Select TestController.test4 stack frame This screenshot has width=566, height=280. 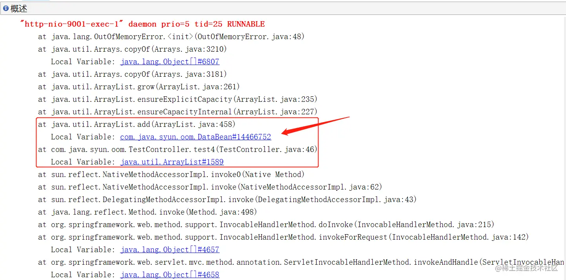178,149
